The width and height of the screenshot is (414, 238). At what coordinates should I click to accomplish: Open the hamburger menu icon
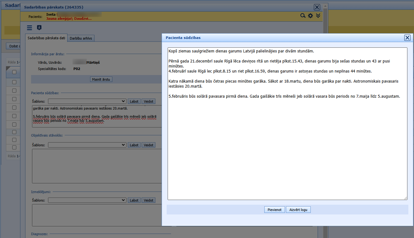pyautogui.click(x=30, y=28)
